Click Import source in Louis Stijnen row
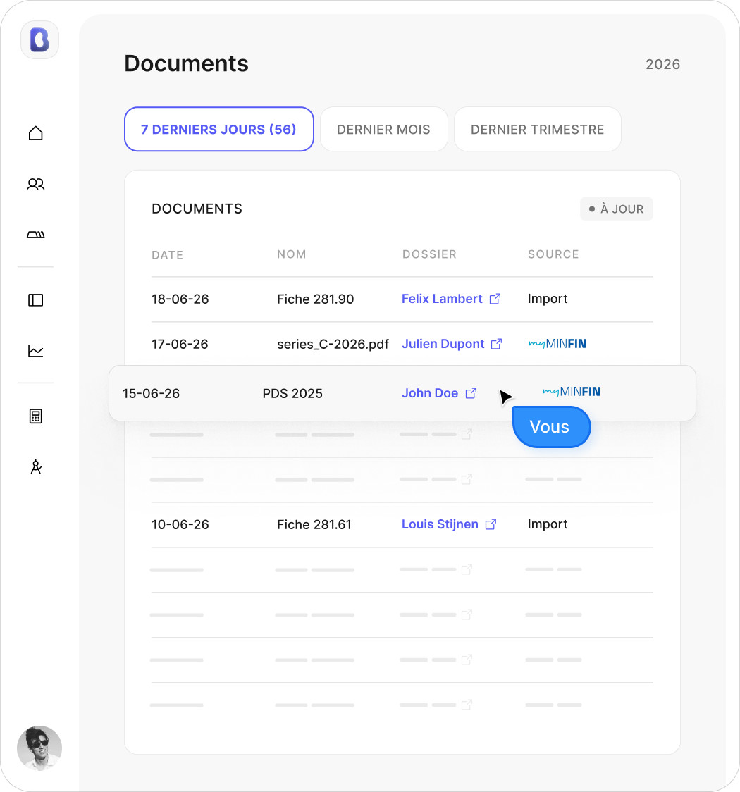Screen dimensions: 740x792 click(x=548, y=524)
